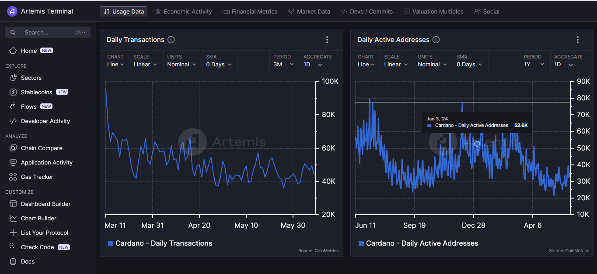Click the Daily Transactions chart title
597x274 pixels.
tap(136, 40)
